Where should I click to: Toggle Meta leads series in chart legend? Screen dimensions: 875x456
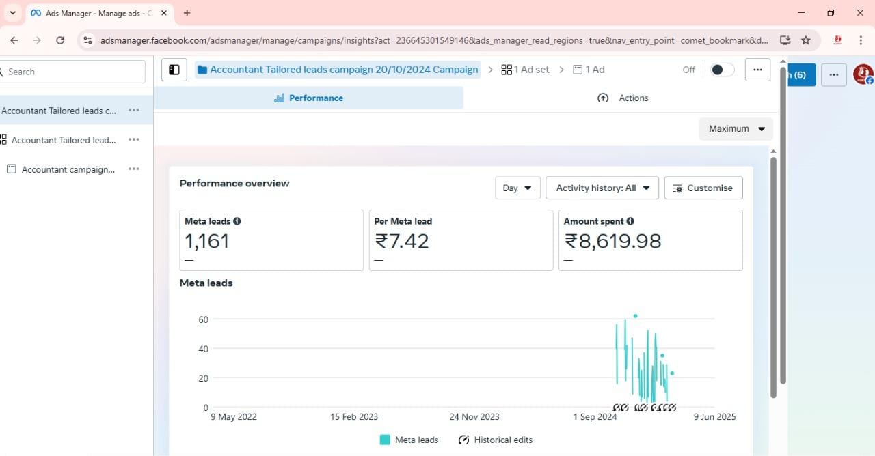(x=409, y=440)
